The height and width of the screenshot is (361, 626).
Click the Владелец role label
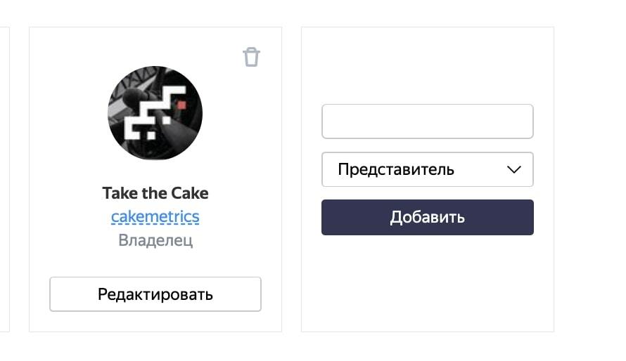click(155, 240)
